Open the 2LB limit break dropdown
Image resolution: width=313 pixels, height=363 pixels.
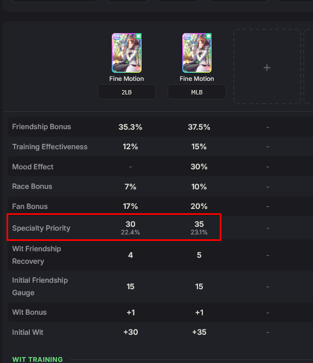(x=126, y=92)
